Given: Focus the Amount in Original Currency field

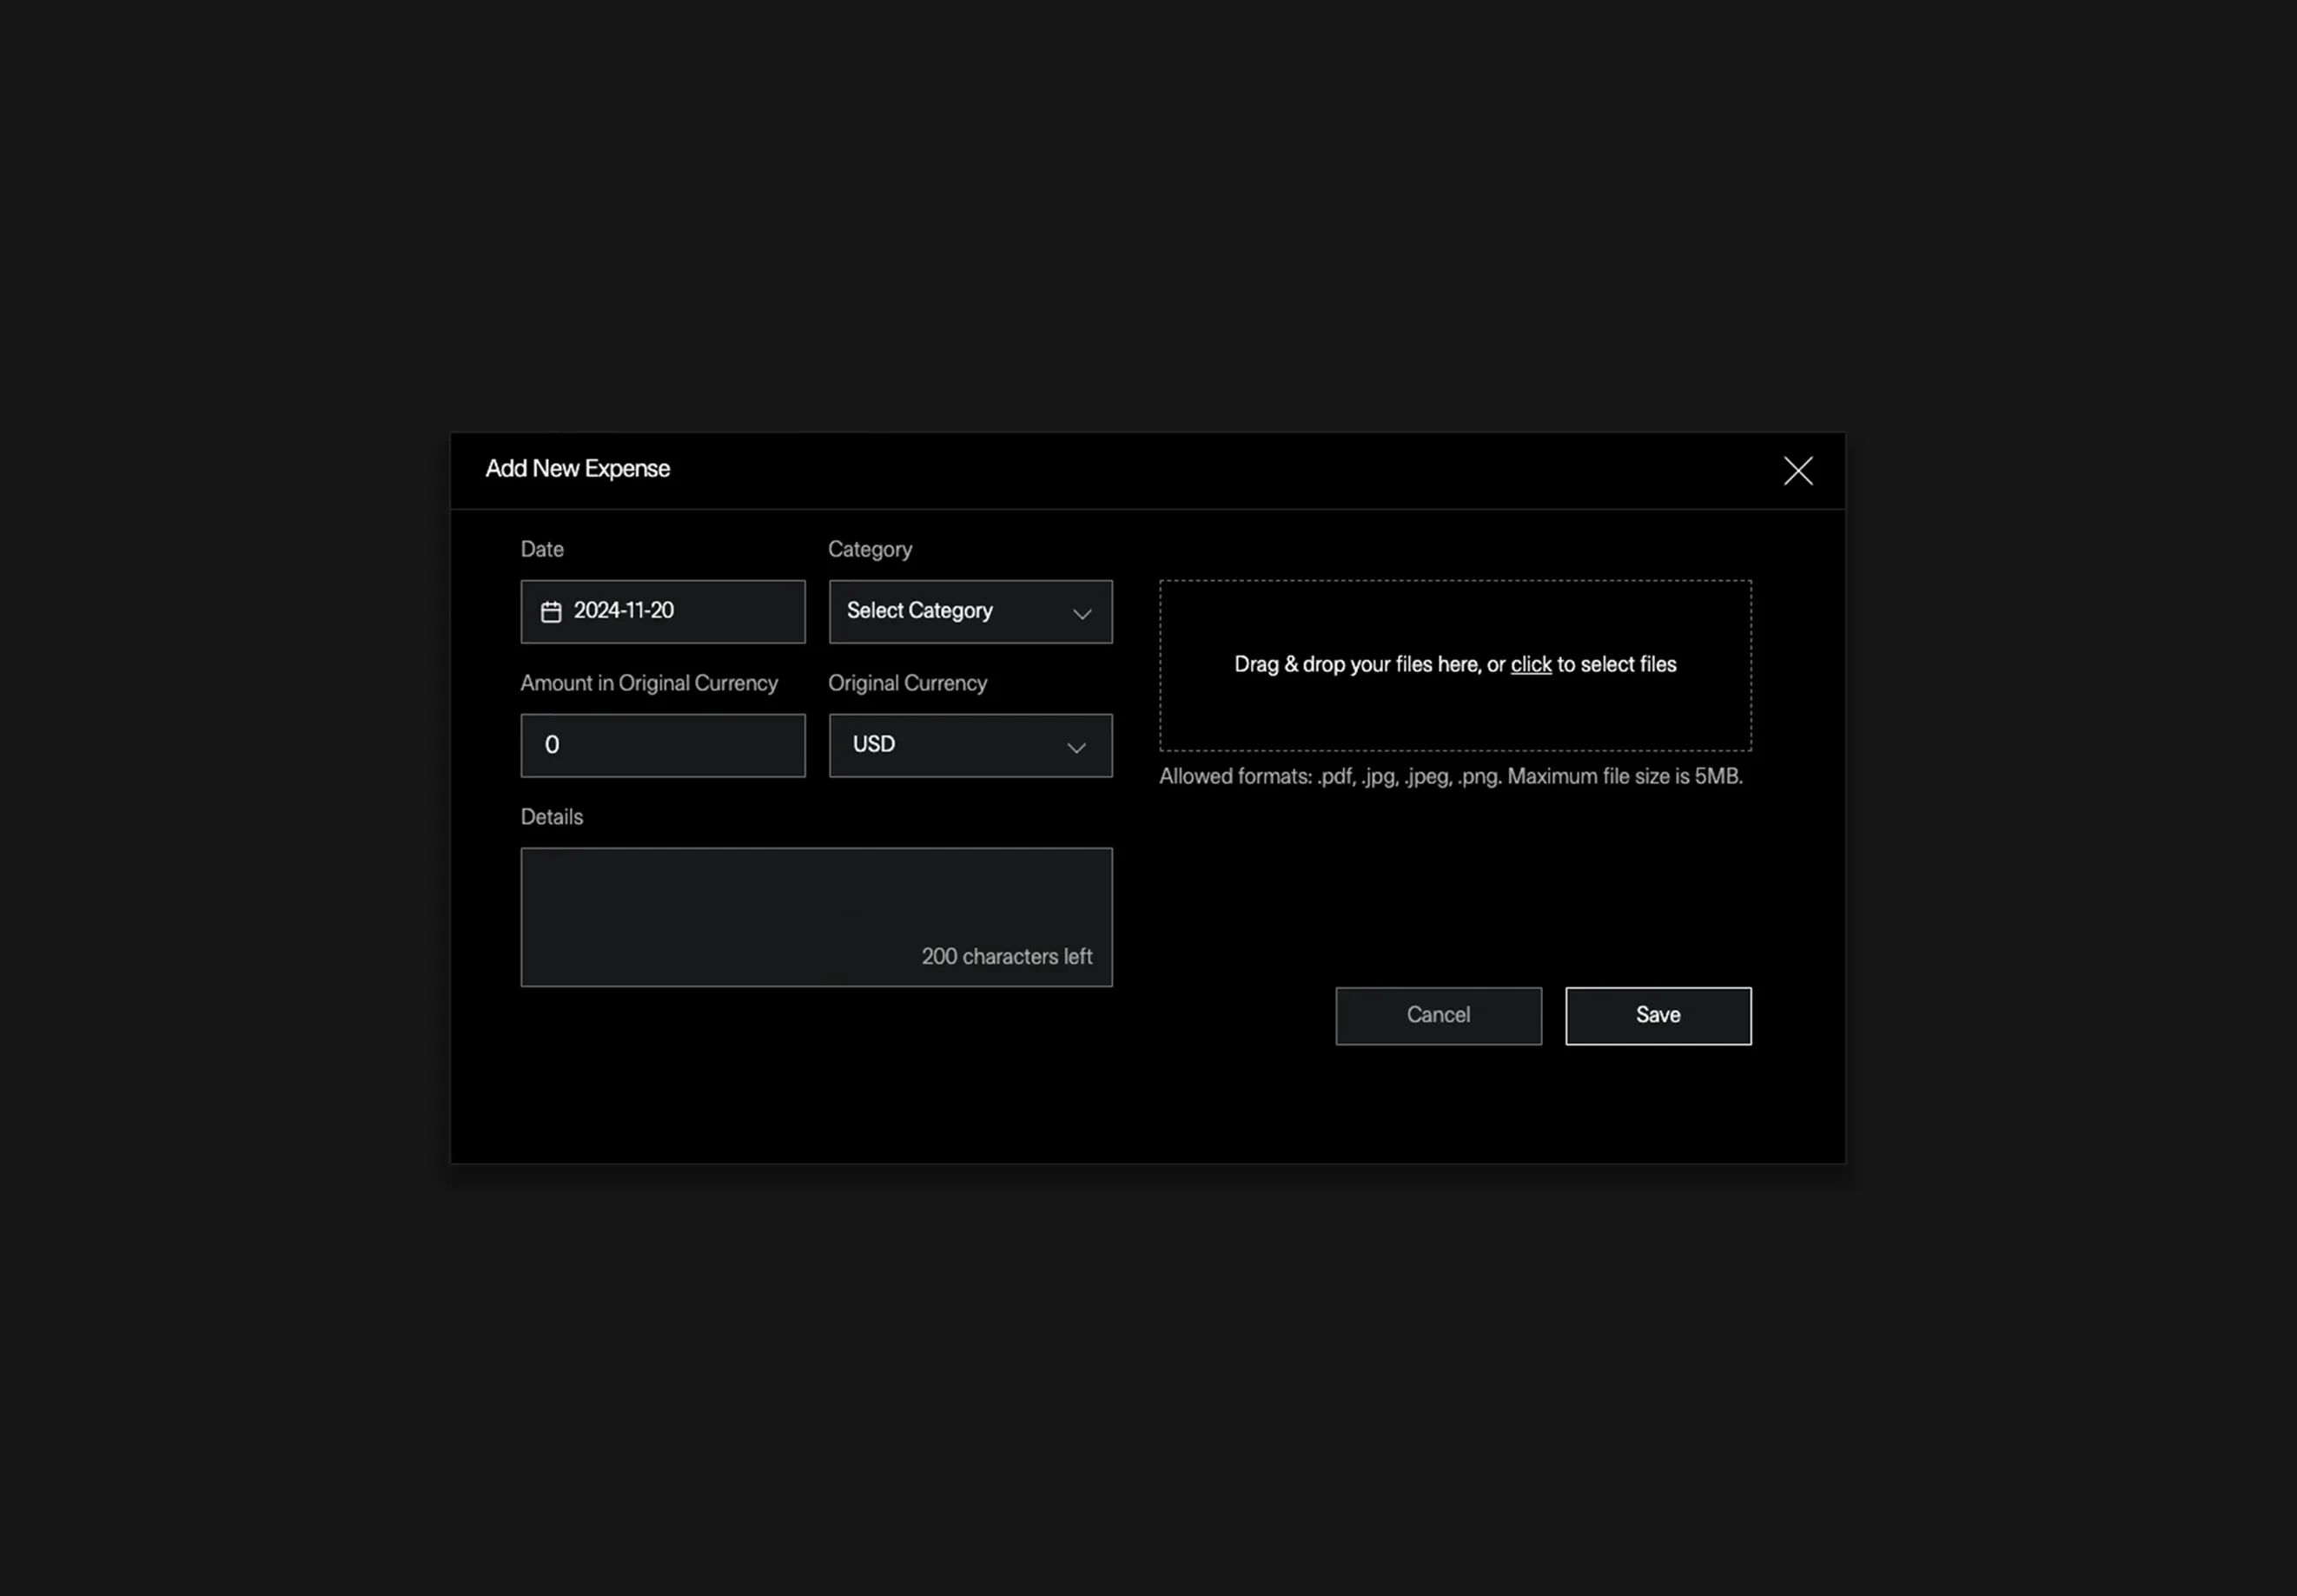Looking at the screenshot, I should click(662, 746).
